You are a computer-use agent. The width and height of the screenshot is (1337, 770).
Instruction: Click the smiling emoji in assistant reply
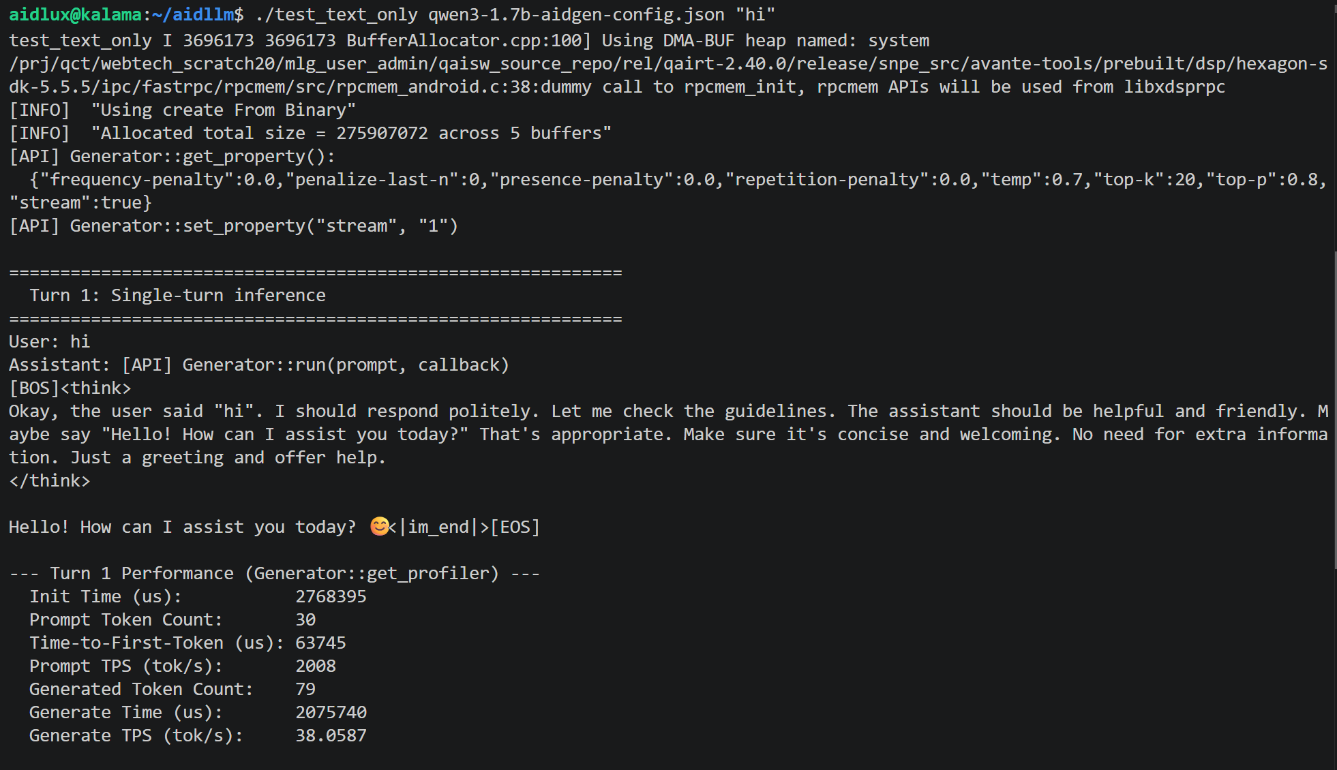pyautogui.click(x=379, y=526)
